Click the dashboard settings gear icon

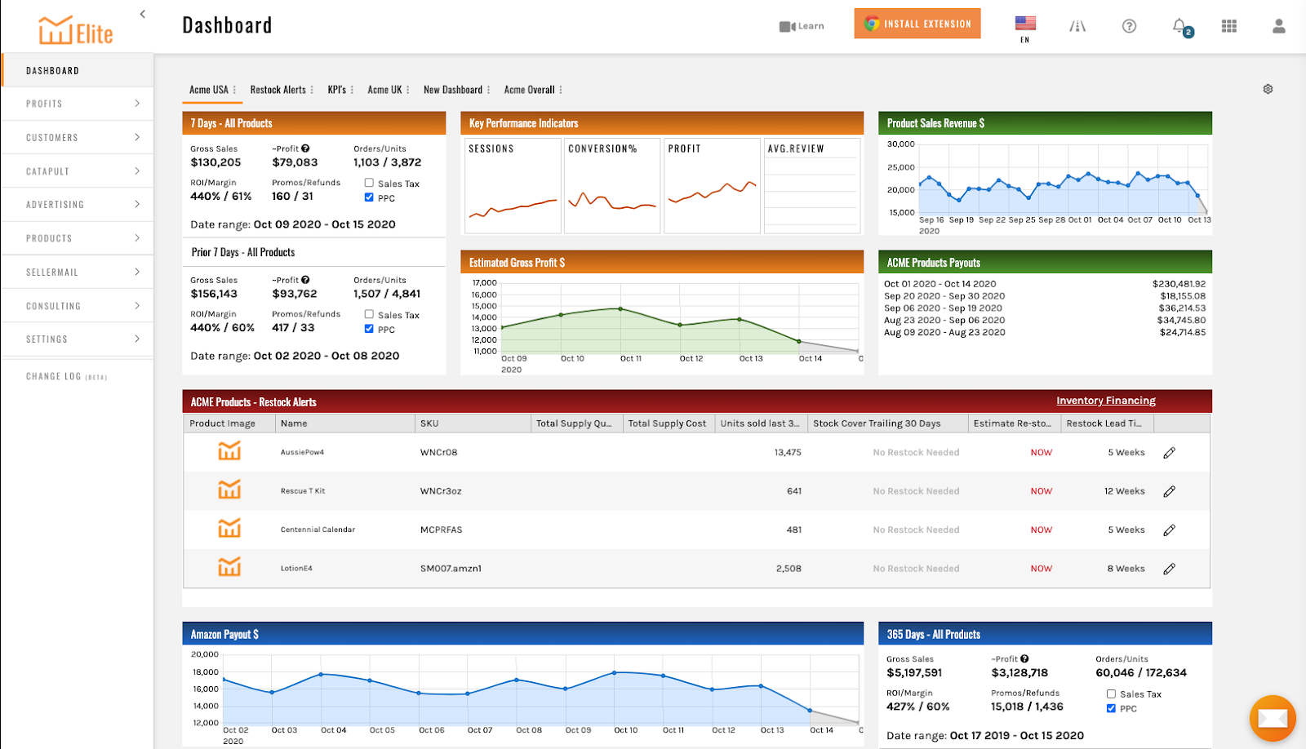1268,89
